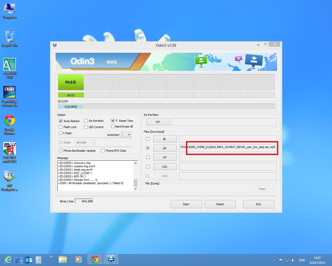Click the CSC file button
The height and width of the screenshot is (266, 332).
[165, 167]
